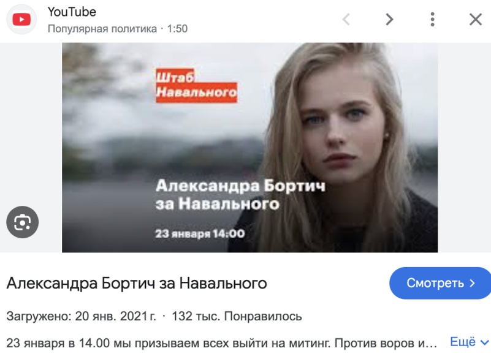
Task: Click the red YouTube logo icon
Action: [21, 20]
